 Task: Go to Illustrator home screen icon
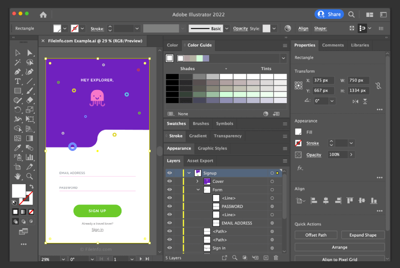(43, 15)
